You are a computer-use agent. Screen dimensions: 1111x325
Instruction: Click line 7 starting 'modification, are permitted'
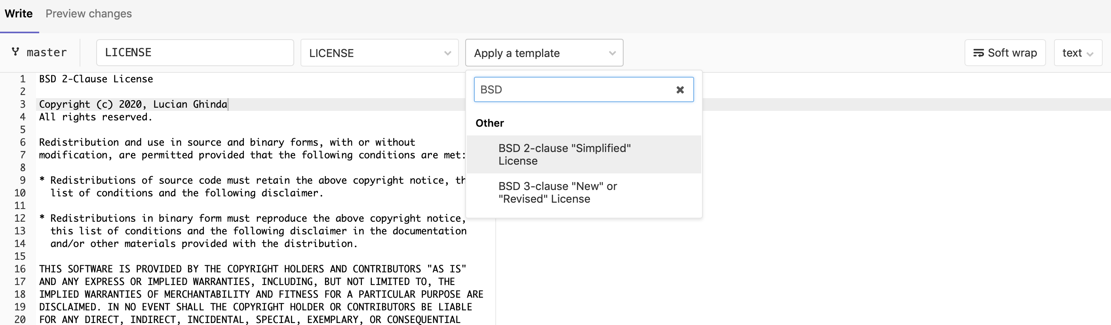click(252, 155)
